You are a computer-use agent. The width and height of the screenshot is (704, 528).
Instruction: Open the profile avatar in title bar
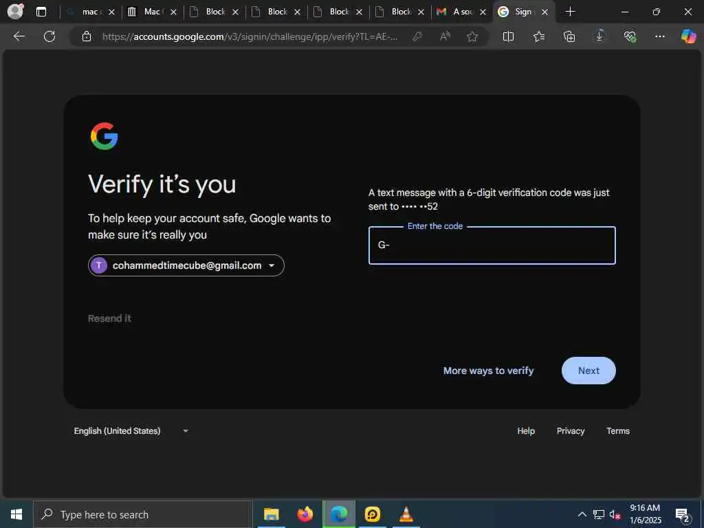(15, 11)
